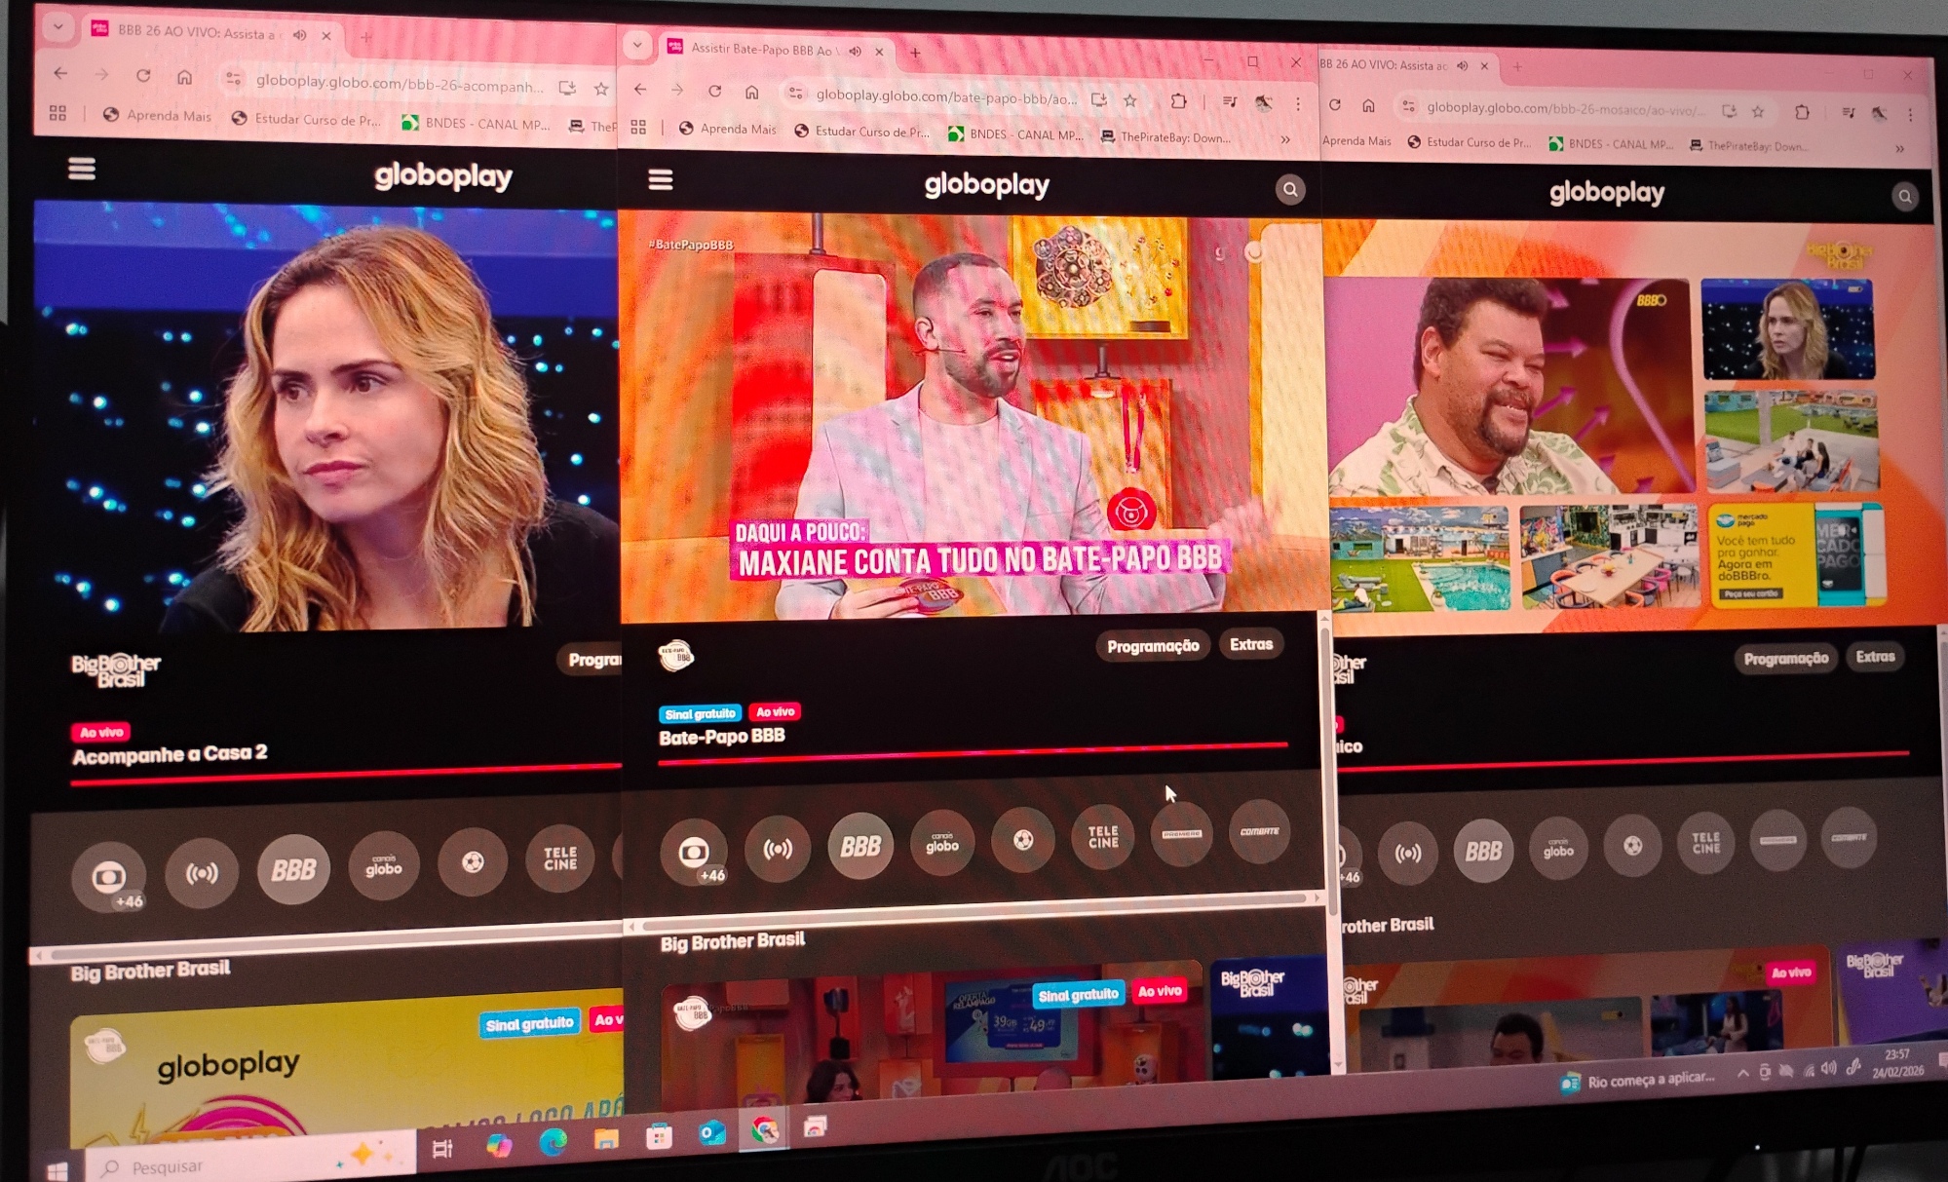Open Chrome three-dot menu in right window

(1910, 114)
